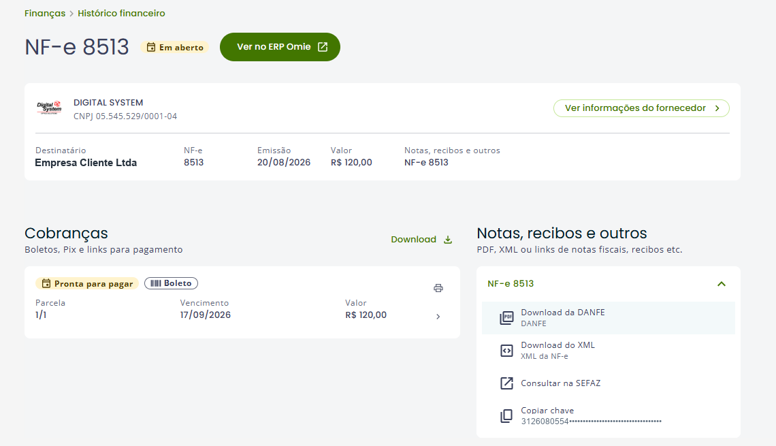776x446 pixels.
Task: Click the Download link in Cobranças
Action: tap(421, 240)
